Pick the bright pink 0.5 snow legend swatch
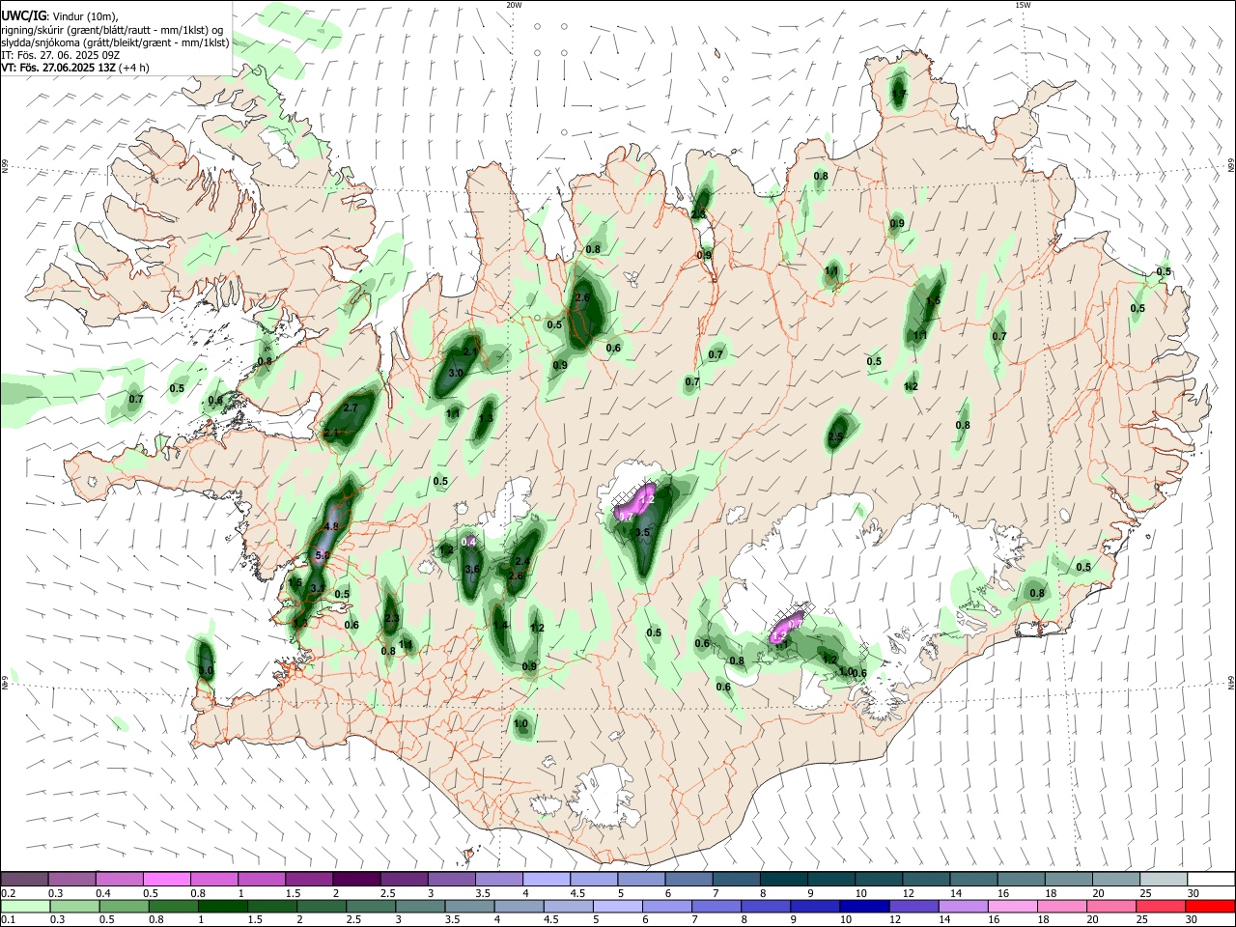1236x927 pixels. point(166,880)
